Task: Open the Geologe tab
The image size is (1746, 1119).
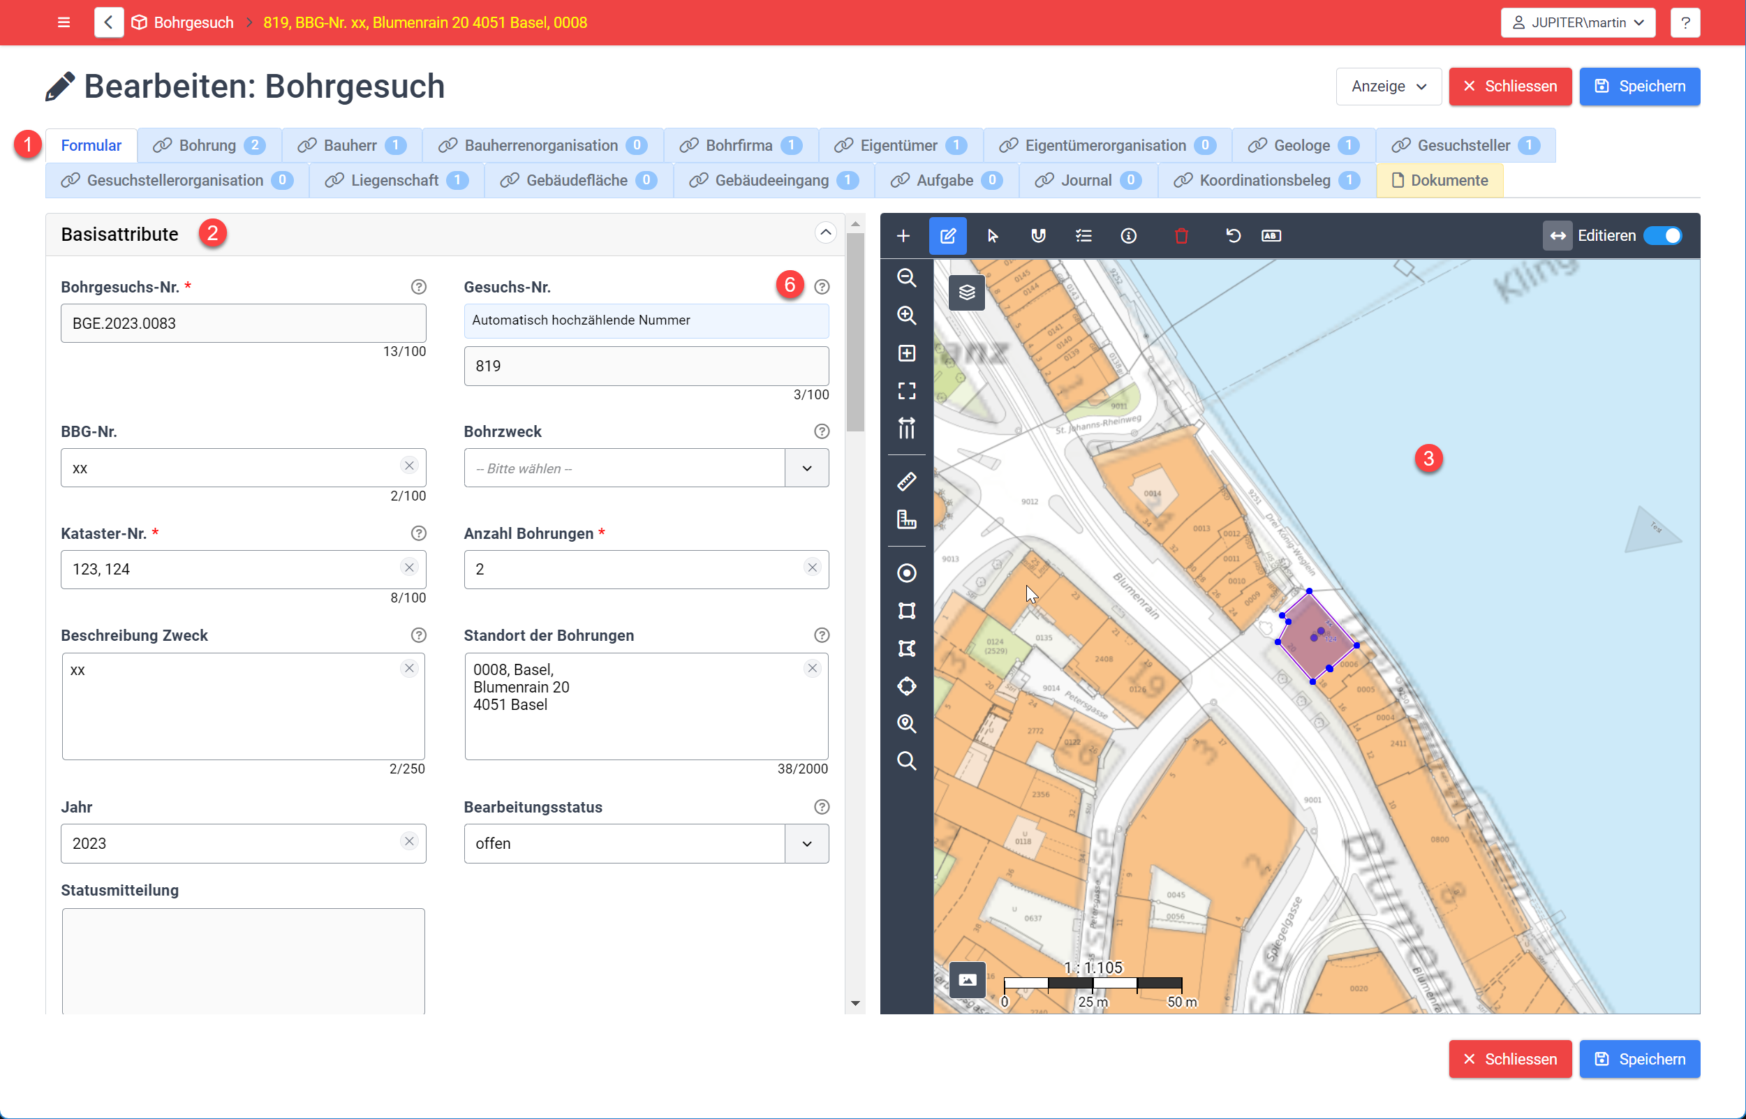Action: pos(1303,145)
